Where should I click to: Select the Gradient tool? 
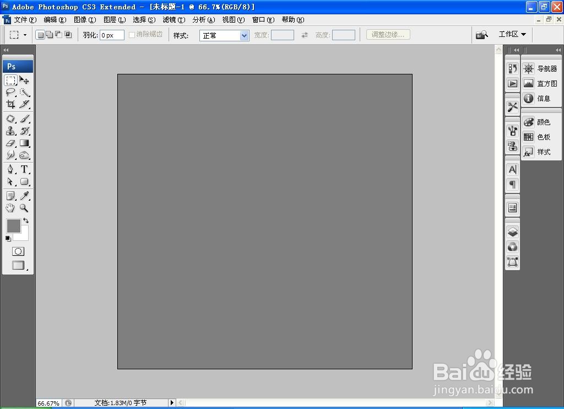coord(24,143)
